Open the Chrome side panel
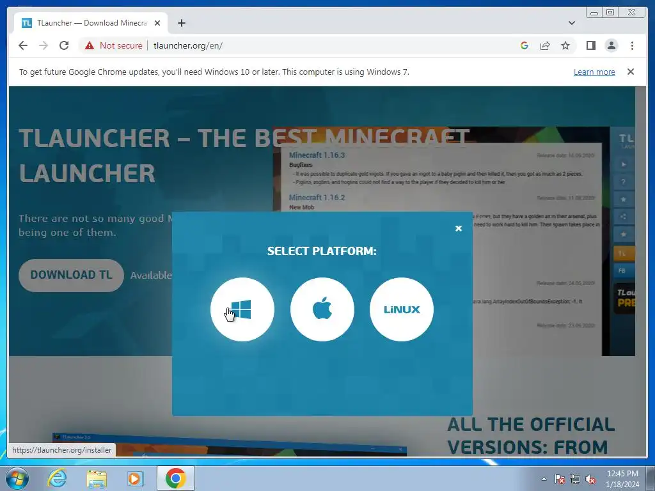This screenshot has width=655, height=491. click(x=590, y=45)
